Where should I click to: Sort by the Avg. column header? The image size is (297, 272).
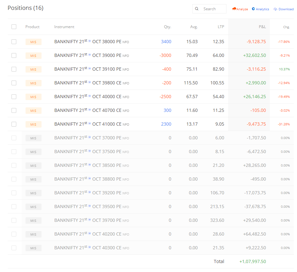(194, 27)
